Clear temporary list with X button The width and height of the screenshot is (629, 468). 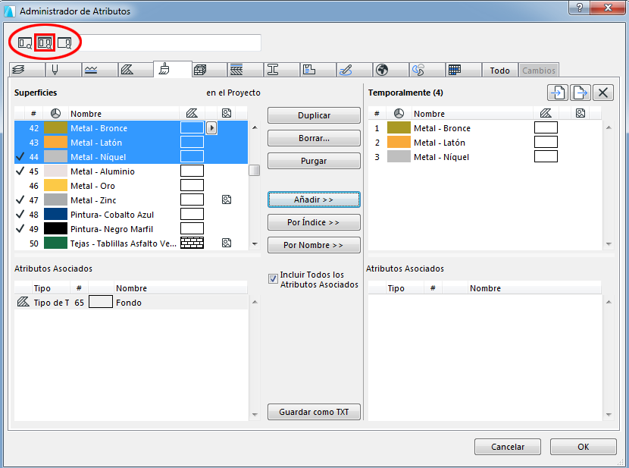(603, 93)
